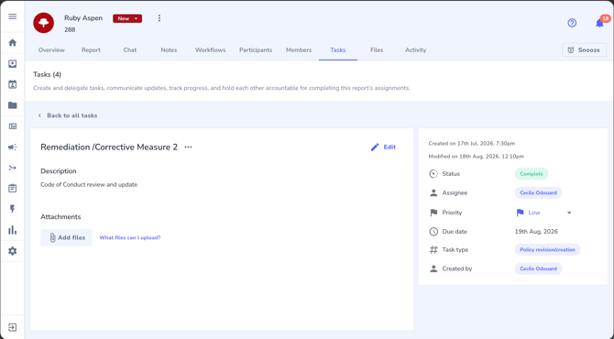The image size is (614, 339).
Task: Click Assignee chip Cecile Odouard
Action: pyautogui.click(x=539, y=192)
